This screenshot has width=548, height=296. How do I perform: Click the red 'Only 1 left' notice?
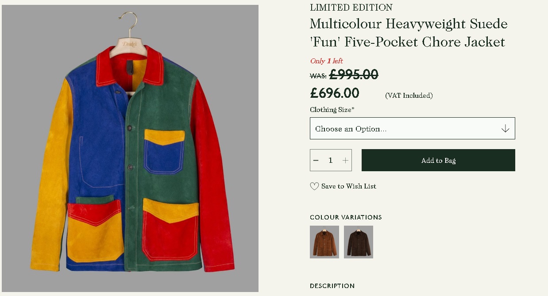[327, 61]
